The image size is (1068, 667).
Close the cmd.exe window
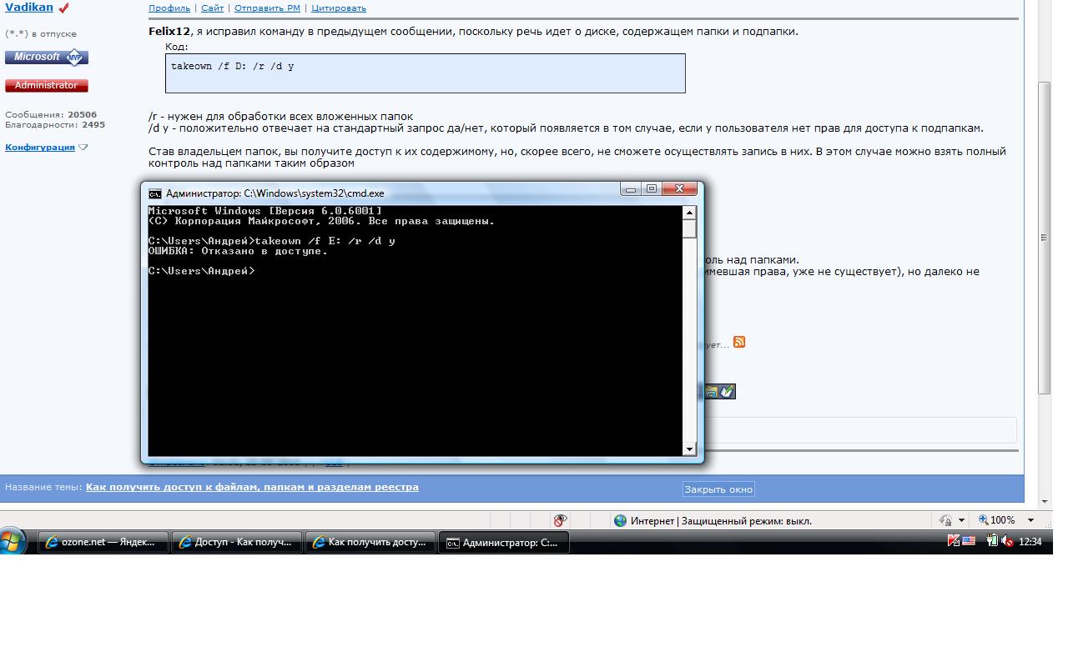tap(680, 189)
